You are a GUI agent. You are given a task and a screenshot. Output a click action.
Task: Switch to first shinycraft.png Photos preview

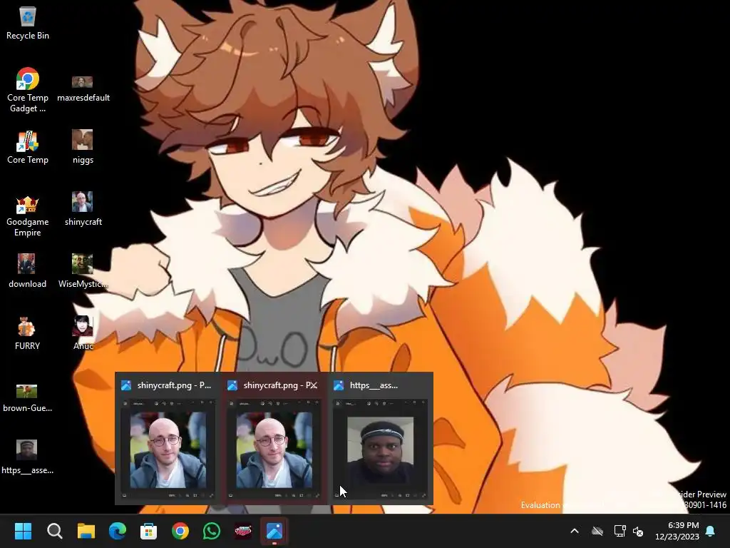coord(168,450)
